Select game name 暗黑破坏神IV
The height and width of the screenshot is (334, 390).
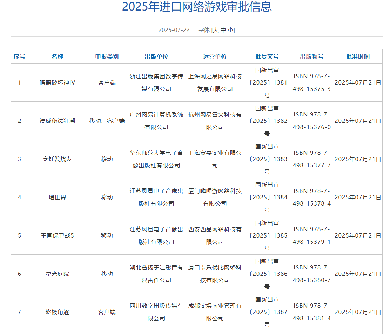click(x=58, y=83)
